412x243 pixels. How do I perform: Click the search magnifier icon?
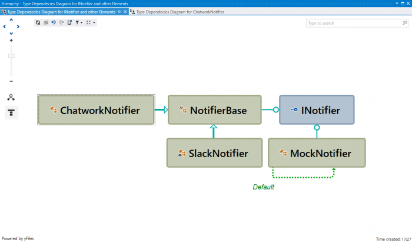click(405, 23)
